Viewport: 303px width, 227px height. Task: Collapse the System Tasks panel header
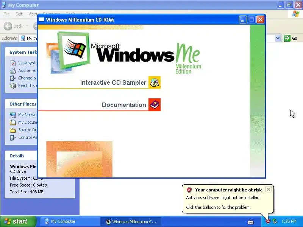click(x=21, y=52)
